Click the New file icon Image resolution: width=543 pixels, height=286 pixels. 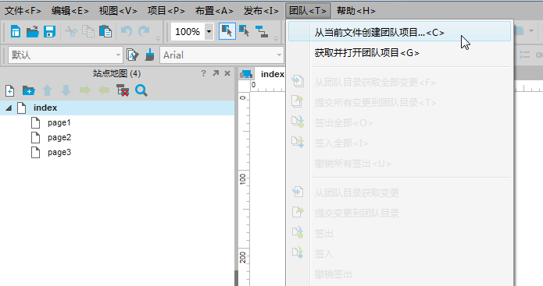(x=16, y=32)
